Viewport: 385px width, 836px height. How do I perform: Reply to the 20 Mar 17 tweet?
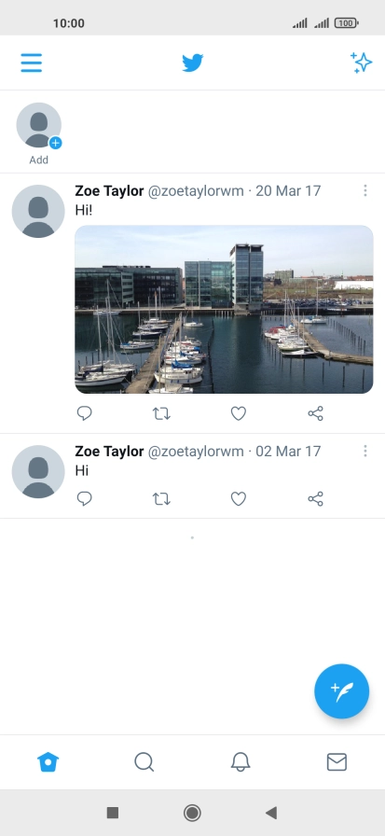[85, 413]
